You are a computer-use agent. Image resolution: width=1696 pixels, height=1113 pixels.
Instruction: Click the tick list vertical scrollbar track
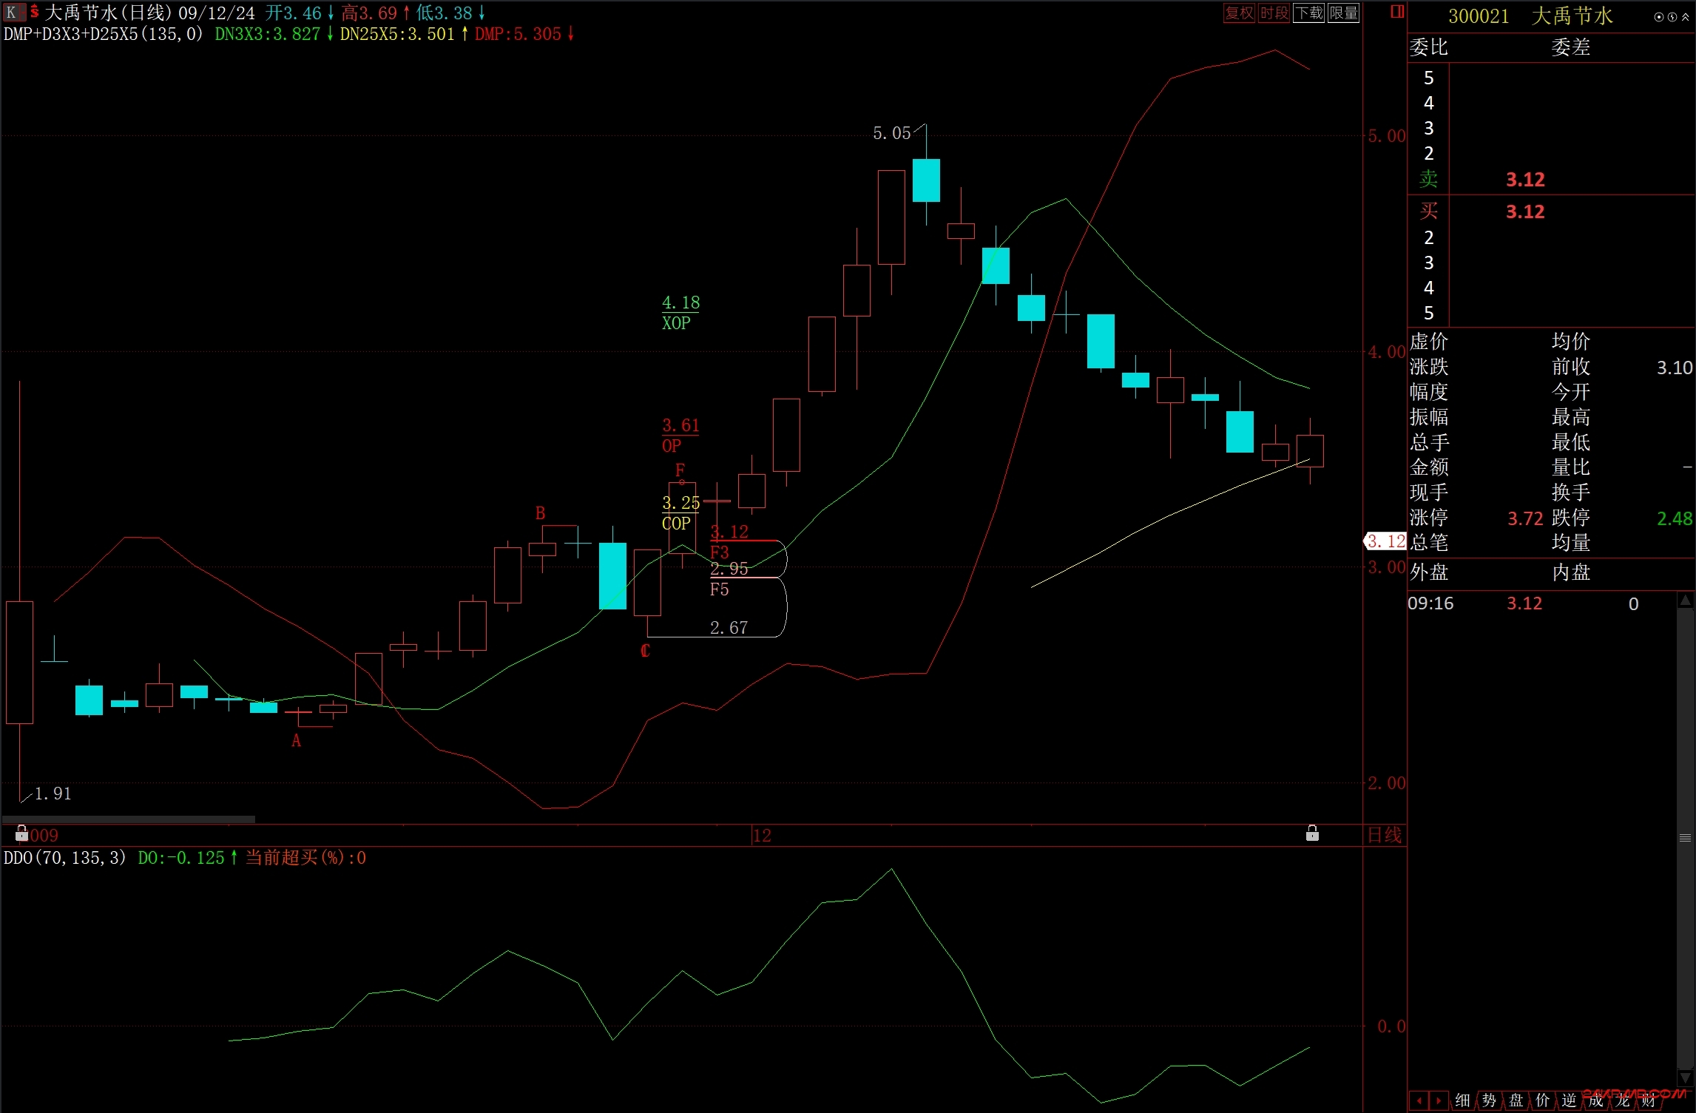pos(1685,839)
